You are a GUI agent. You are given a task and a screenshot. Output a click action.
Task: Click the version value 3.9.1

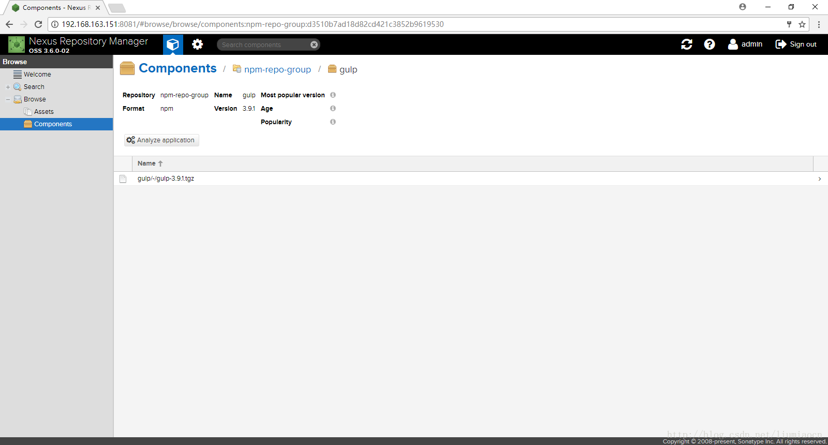[249, 109]
